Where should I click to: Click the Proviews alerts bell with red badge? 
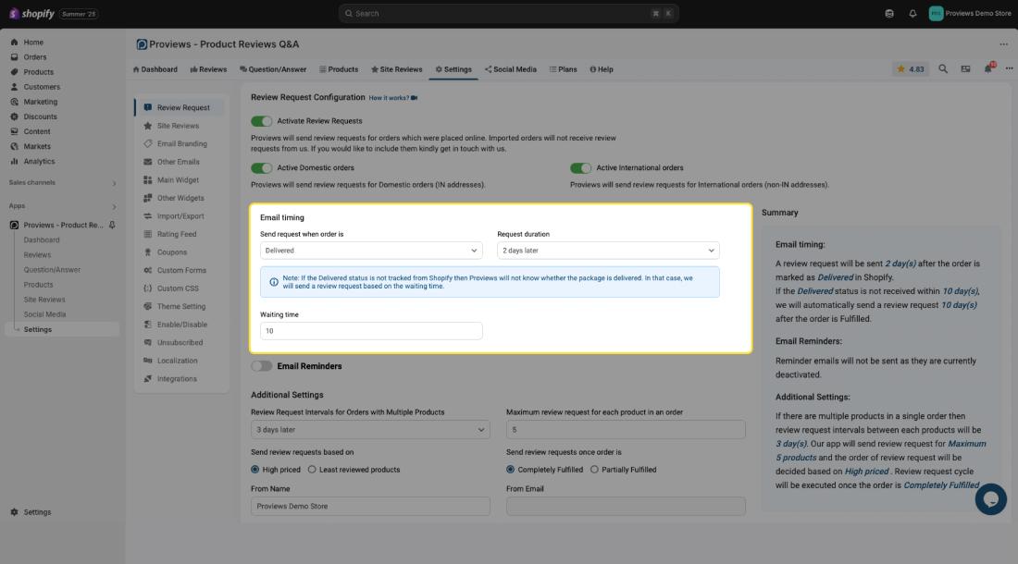pyautogui.click(x=988, y=69)
